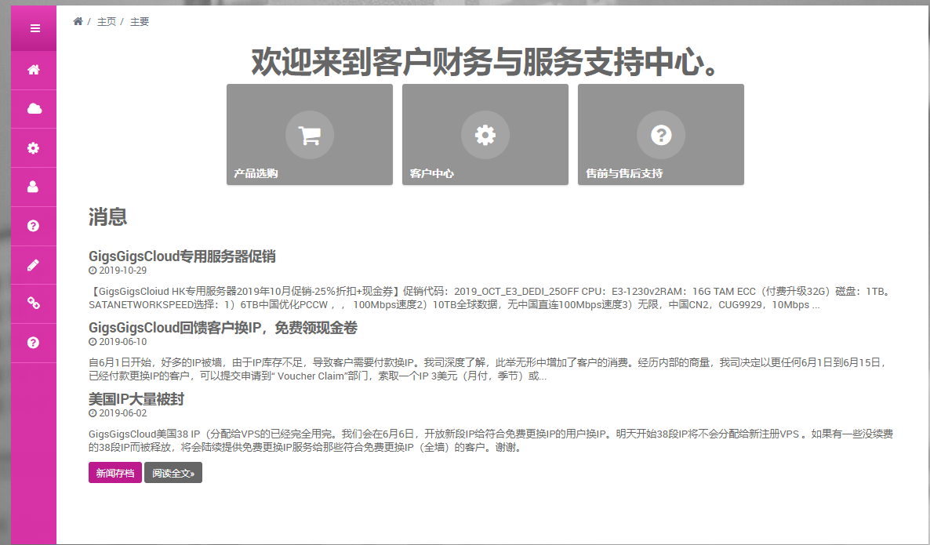Toggle the sidebar with the hamburger menu icon

coord(34,28)
